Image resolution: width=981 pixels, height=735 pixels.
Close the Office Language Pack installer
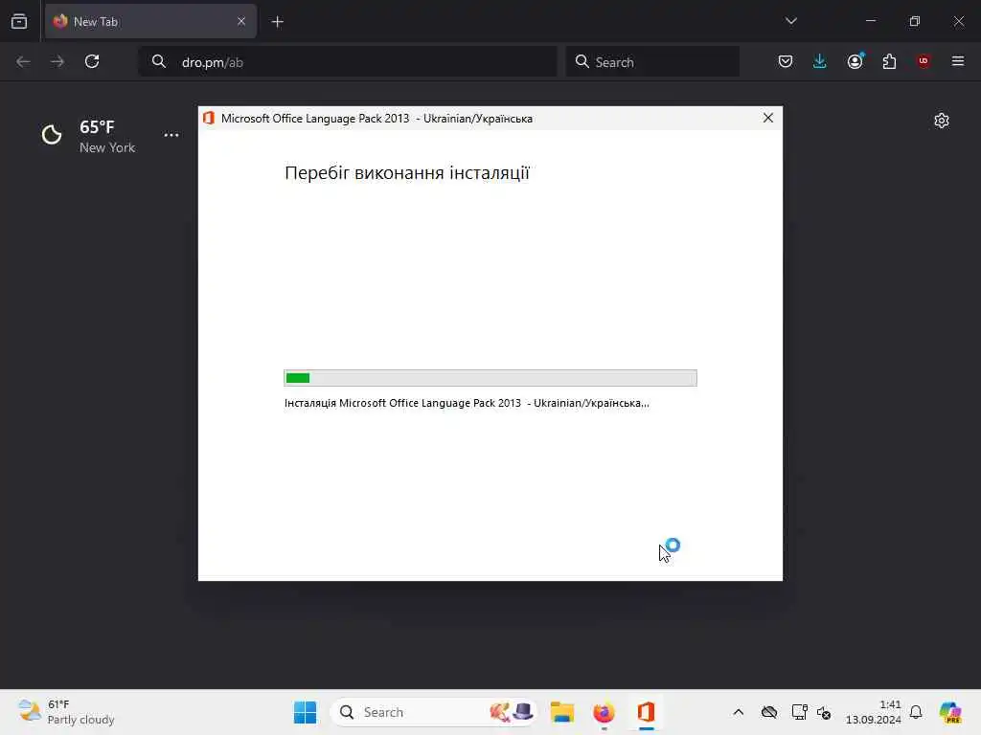point(768,118)
